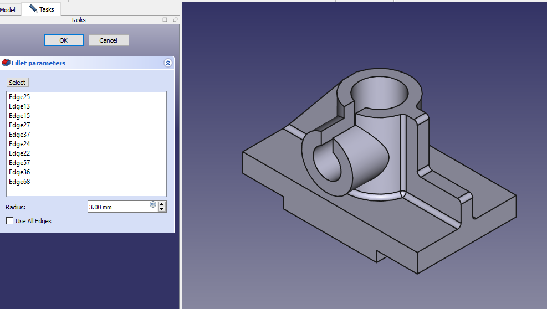The height and width of the screenshot is (309, 547).
Task: Cancel the fillet operation
Action: (108, 40)
